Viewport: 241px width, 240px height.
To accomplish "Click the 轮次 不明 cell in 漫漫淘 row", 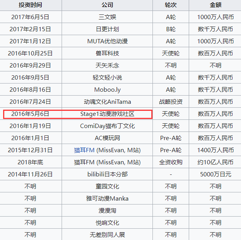I will (171, 211).
